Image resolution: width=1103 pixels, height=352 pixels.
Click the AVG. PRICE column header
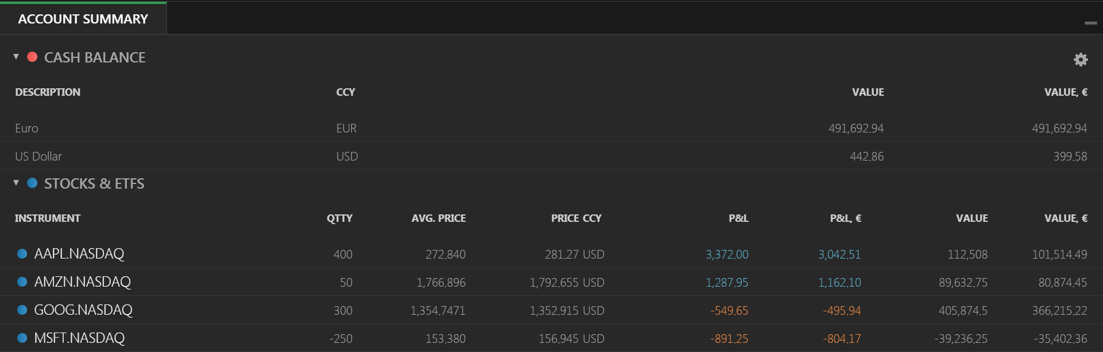click(438, 218)
